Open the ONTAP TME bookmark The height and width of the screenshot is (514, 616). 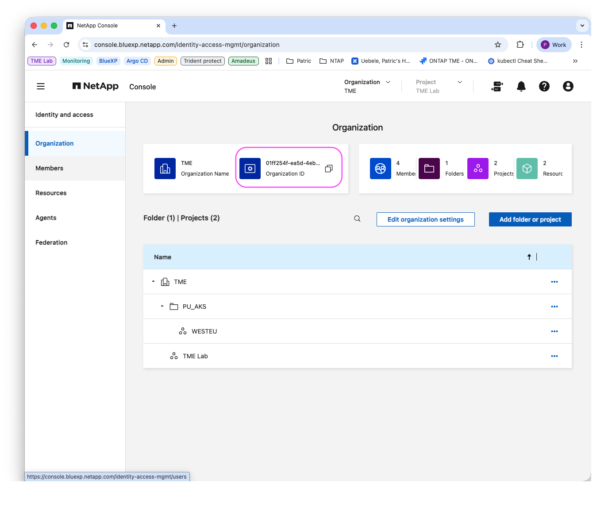coord(449,61)
